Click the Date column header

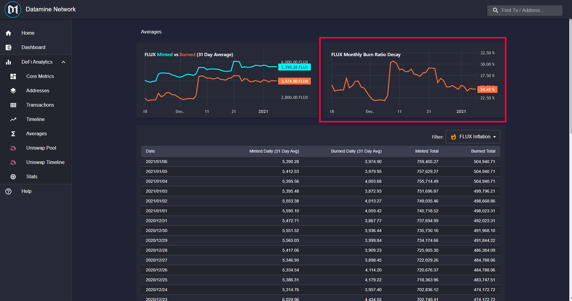coord(150,151)
